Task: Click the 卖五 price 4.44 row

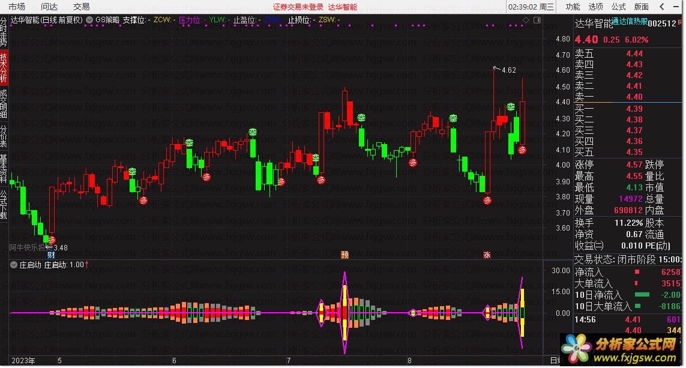Action: [x=627, y=53]
